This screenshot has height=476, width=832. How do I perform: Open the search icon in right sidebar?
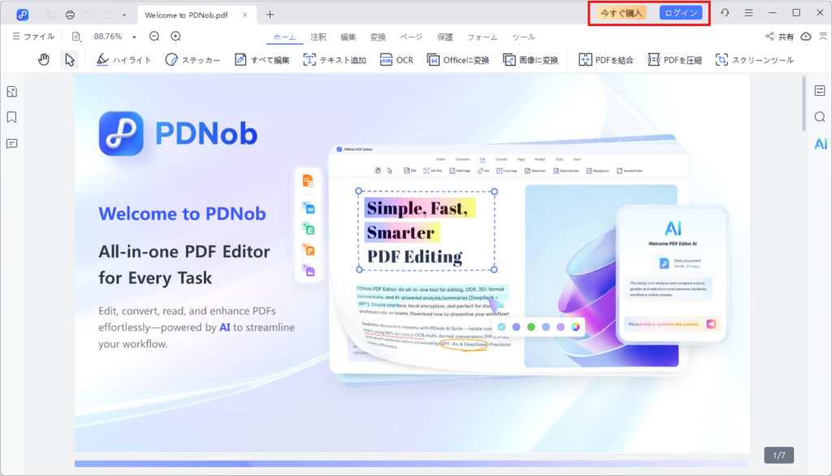(820, 117)
